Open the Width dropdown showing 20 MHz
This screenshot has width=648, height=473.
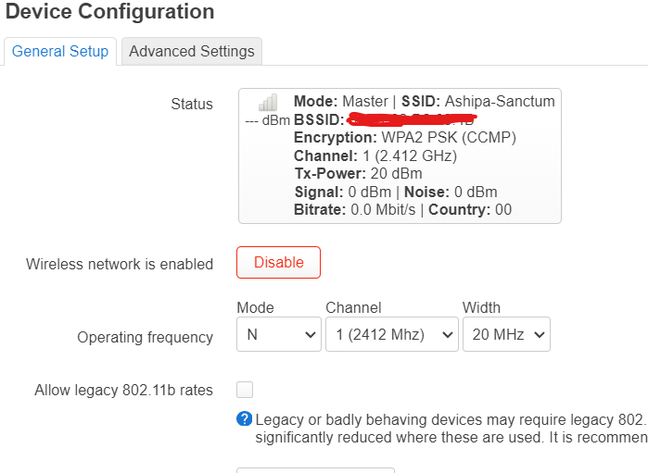(x=506, y=334)
